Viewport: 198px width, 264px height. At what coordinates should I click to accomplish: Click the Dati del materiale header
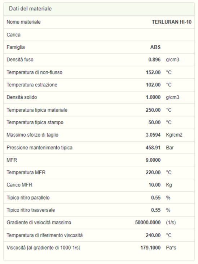coord(30,9)
